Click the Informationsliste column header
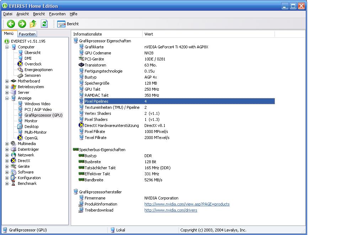Image resolution: width=341 pixels, height=235 pixels. 107,34
